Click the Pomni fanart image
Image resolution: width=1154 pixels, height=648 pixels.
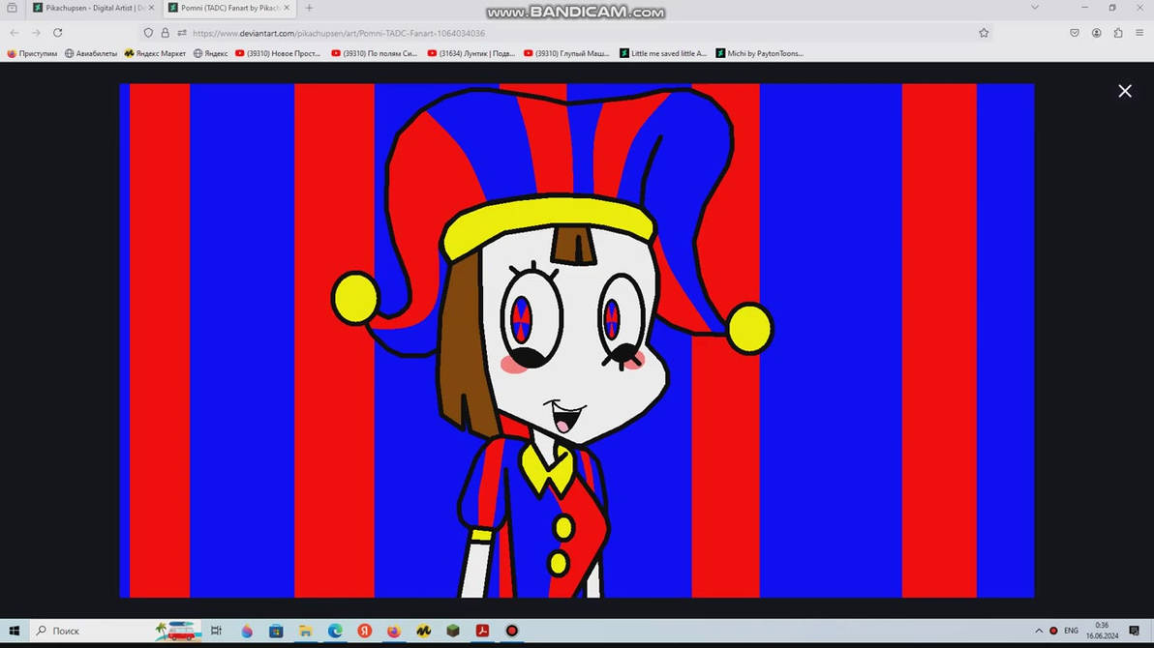coord(576,340)
